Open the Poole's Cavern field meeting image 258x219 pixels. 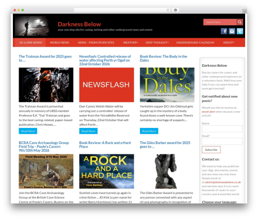pos(46,171)
